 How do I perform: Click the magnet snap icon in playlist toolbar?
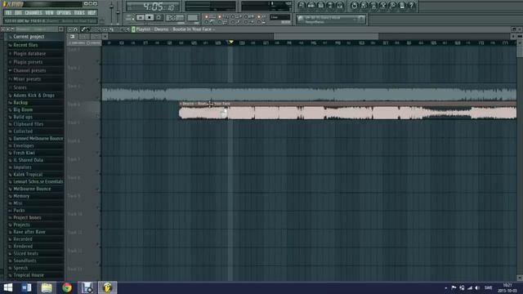click(76, 29)
